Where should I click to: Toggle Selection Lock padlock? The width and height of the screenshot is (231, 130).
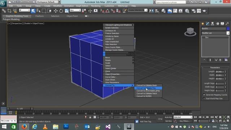click(90, 117)
